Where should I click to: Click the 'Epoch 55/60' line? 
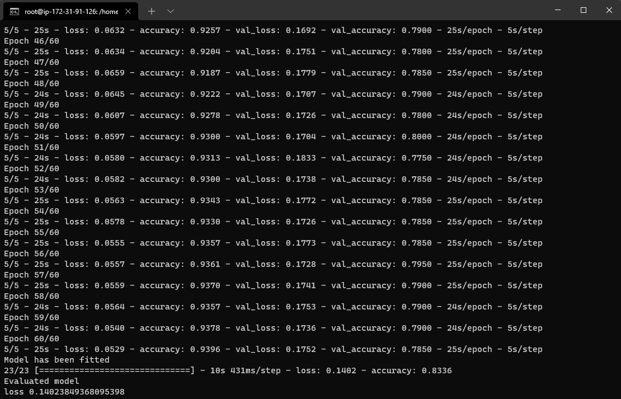32,232
